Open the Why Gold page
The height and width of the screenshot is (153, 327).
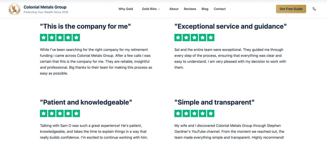point(125,9)
